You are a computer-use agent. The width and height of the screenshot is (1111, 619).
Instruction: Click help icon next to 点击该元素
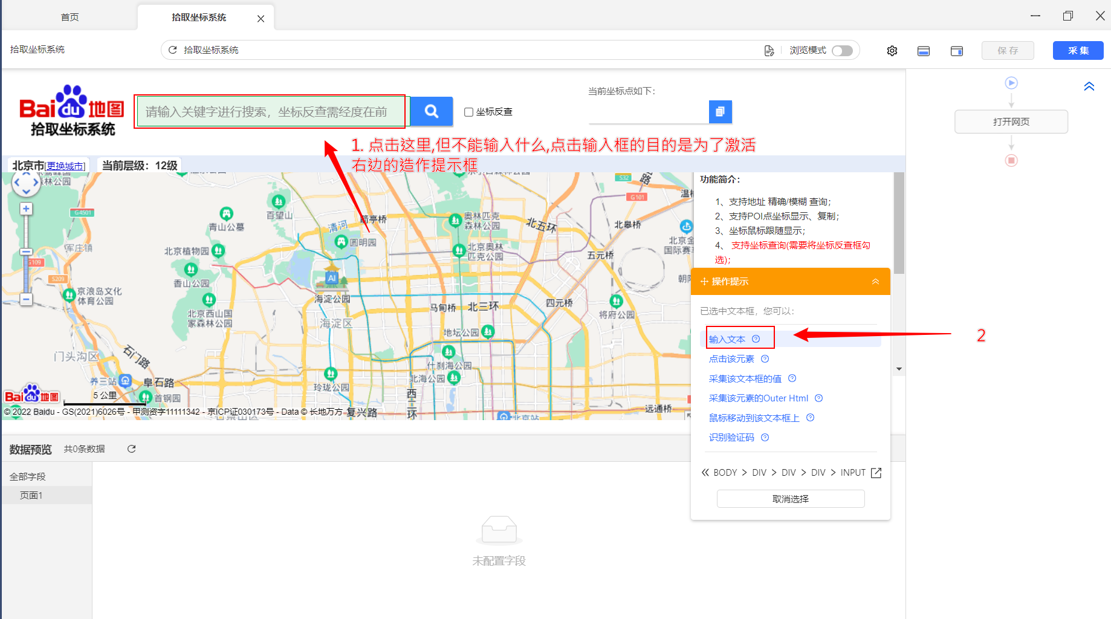point(765,358)
